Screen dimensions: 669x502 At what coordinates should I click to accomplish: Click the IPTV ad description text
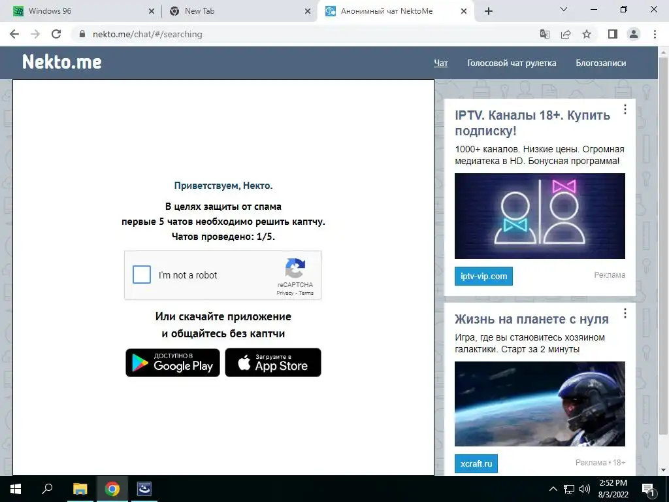pyautogui.click(x=540, y=156)
